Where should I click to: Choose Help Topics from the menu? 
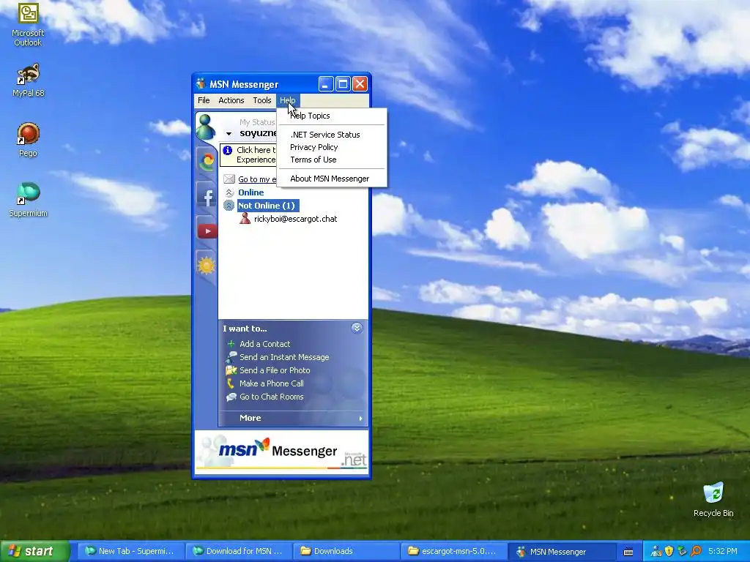pos(332,116)
